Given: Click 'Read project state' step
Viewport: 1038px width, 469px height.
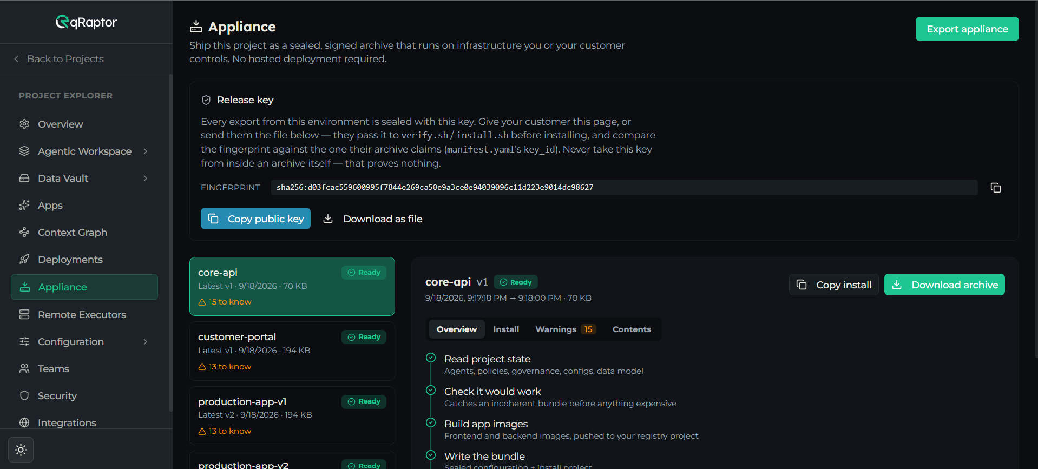Looking at the screenshot, I should tap(487, 359).
